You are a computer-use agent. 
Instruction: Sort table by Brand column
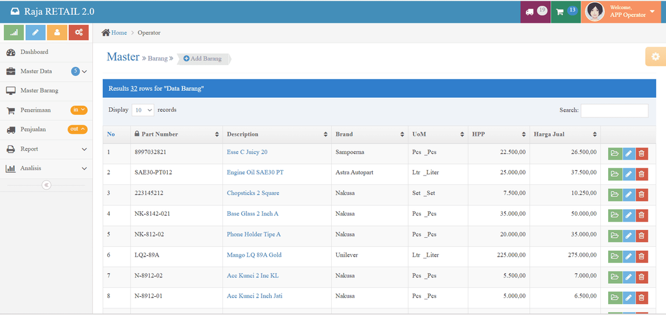[x=369, y=134]
